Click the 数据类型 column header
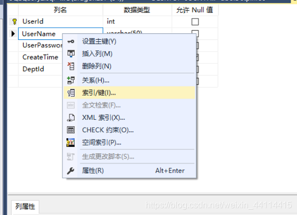 tap(138, 10)
